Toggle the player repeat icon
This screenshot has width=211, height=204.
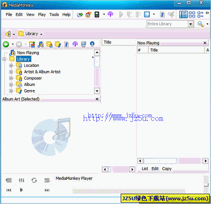(x=34, y=180)
